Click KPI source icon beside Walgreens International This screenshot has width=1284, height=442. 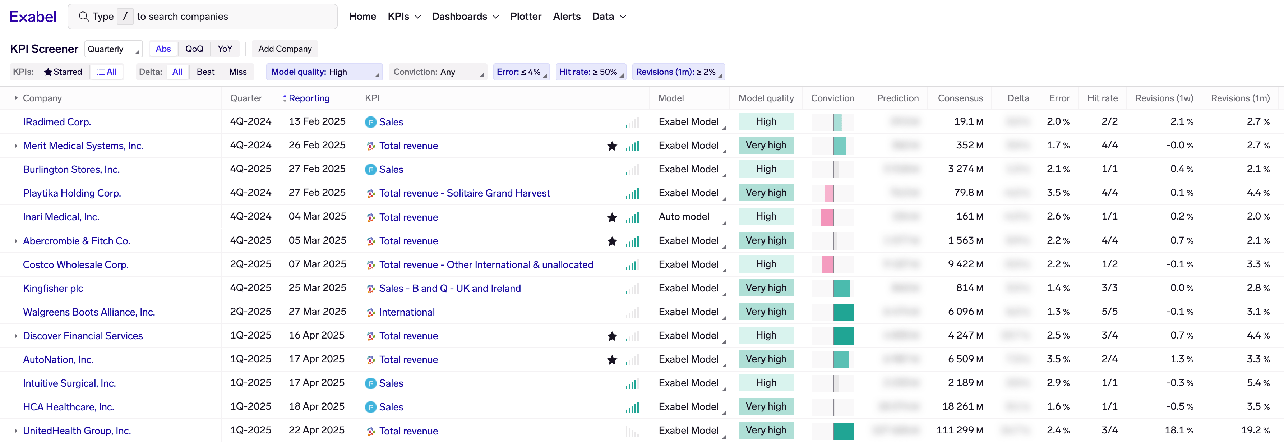371,312
